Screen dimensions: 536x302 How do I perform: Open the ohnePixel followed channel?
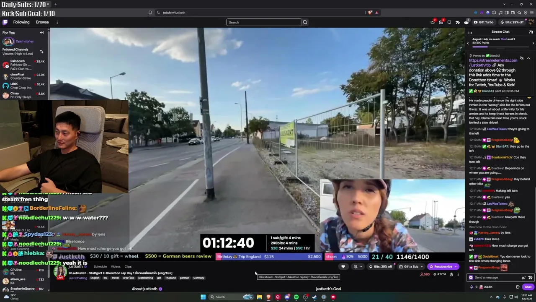[x=25, y=76]
